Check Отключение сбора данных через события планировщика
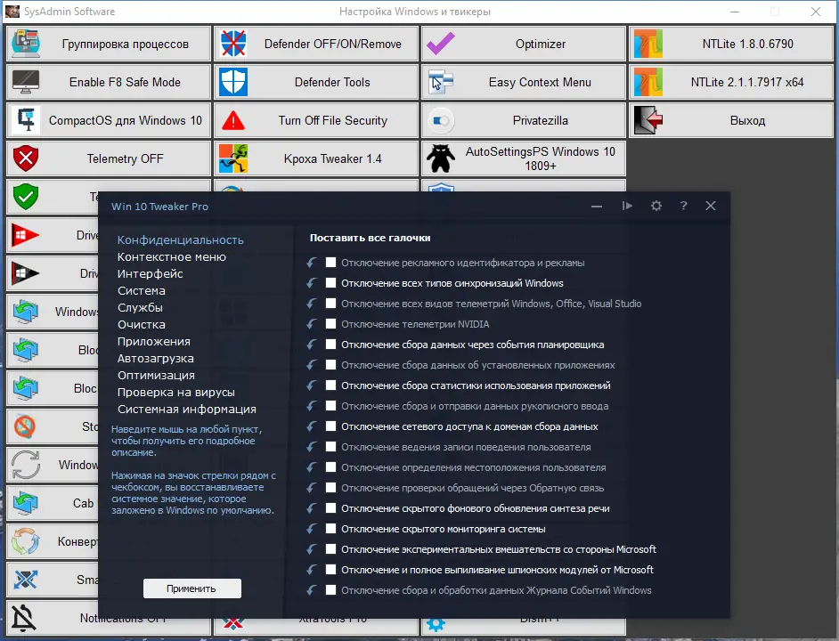The image size is (839, 641). [330, 344]
